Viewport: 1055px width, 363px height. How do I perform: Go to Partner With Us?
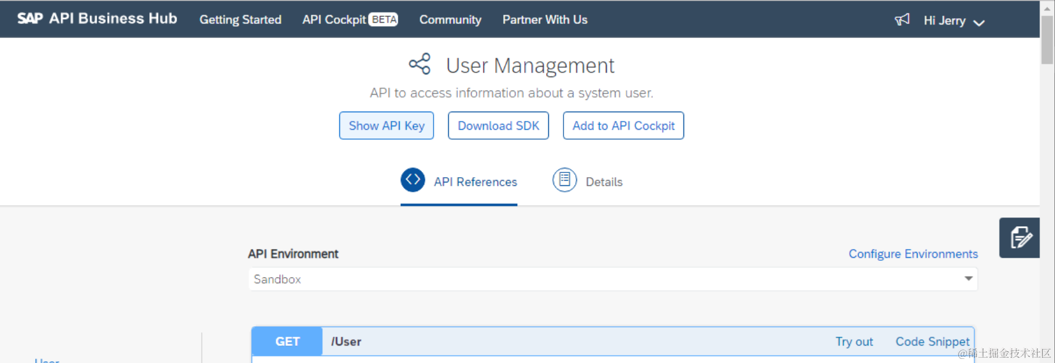pyautogui.click(x=545, y=20)
